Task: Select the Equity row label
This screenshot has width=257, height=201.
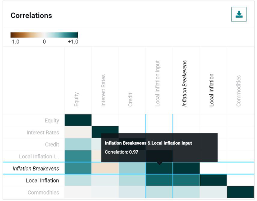Action: [51, 120]
